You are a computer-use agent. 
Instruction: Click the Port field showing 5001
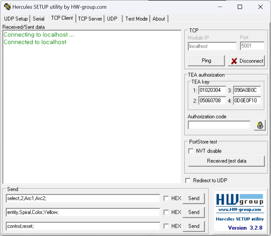coord(252,46)
